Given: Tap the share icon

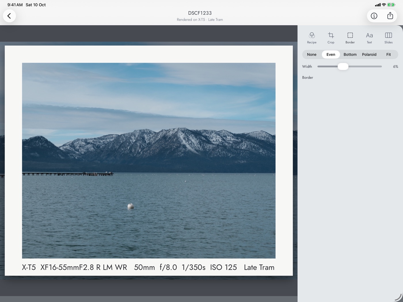Looking at the screenshot, I should (390, 16).
